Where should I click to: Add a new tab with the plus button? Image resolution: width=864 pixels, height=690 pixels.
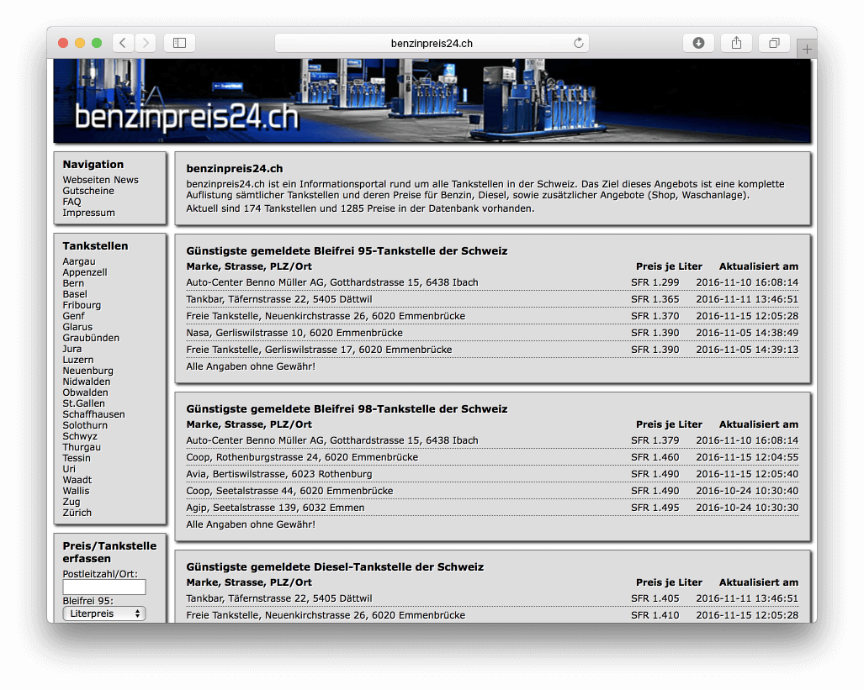pyautogui.click(x=807, y=49)
